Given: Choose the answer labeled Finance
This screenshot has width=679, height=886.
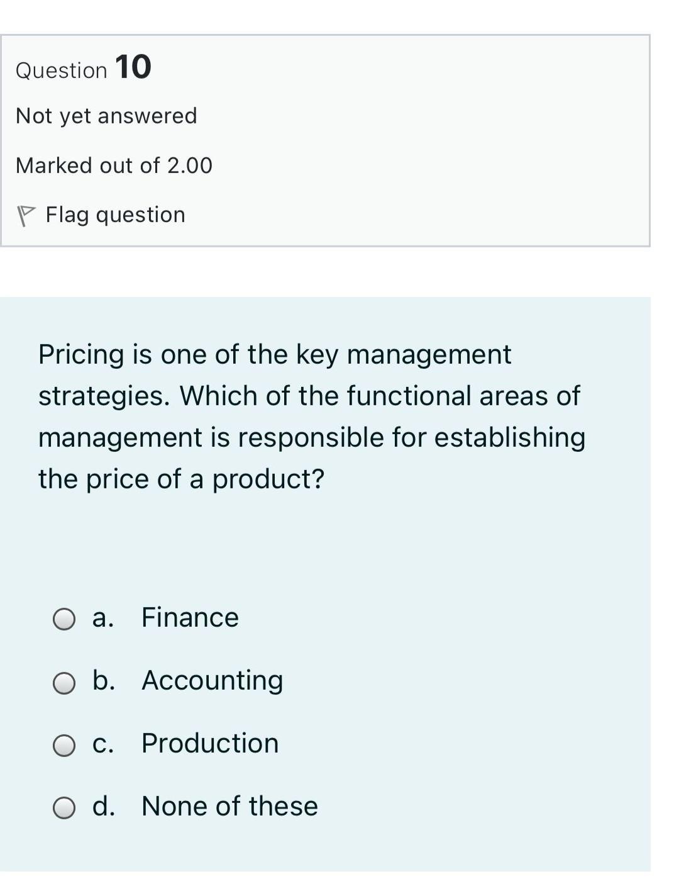Looking at the screenshot, I should point(189,618).
